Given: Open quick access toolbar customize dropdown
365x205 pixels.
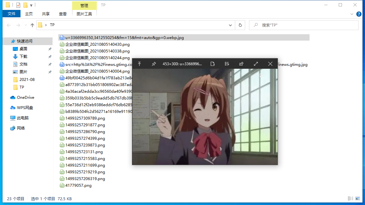Looking at the screenshot, I should 31,5.
